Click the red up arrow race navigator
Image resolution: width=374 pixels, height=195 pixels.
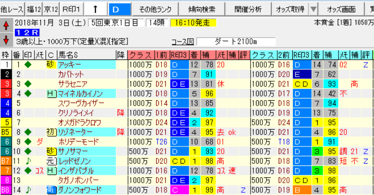tap(6, 25)
